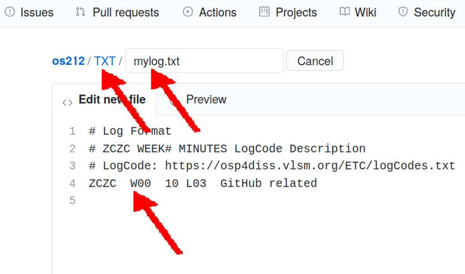Click line number 1 in the editor gutter
This screenshot has height=274, width=465.
[72, 131]
